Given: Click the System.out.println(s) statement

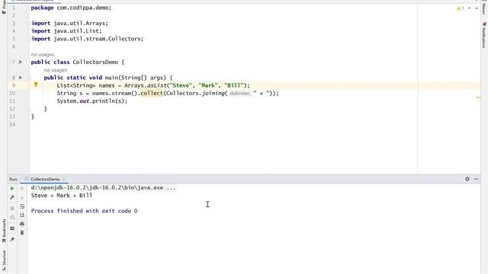Looking at the screenshot, I should point(92,101).
